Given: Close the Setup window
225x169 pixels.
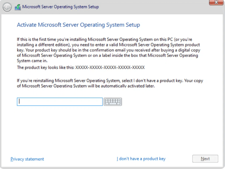Looking at the screenshot, I should (x=216, y=3).
